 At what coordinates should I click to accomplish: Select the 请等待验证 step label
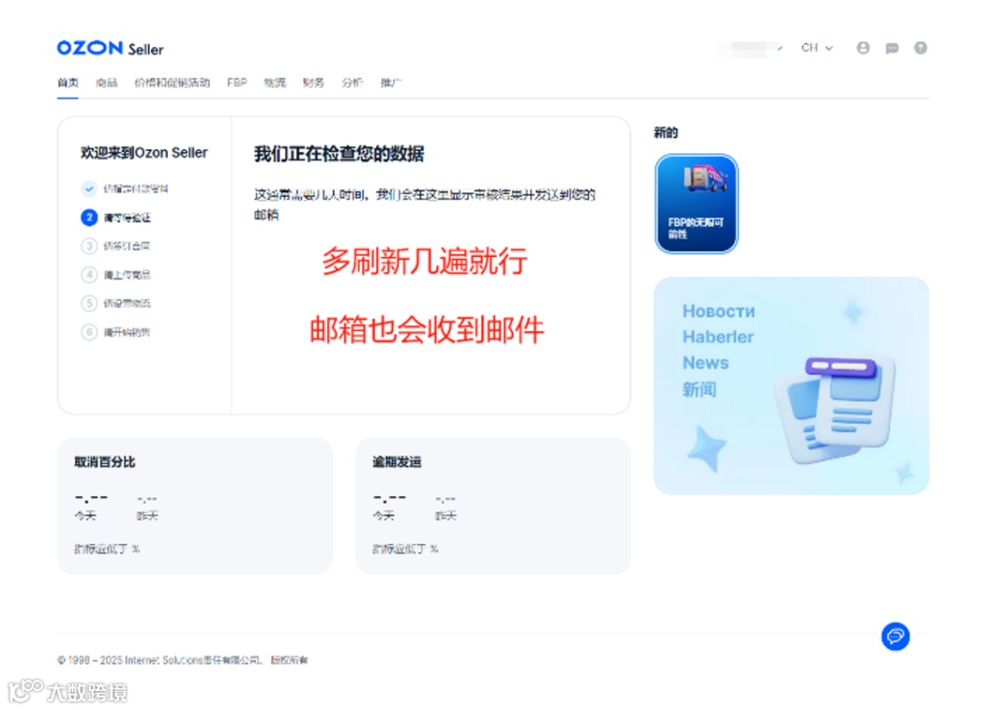pos(127,218)
